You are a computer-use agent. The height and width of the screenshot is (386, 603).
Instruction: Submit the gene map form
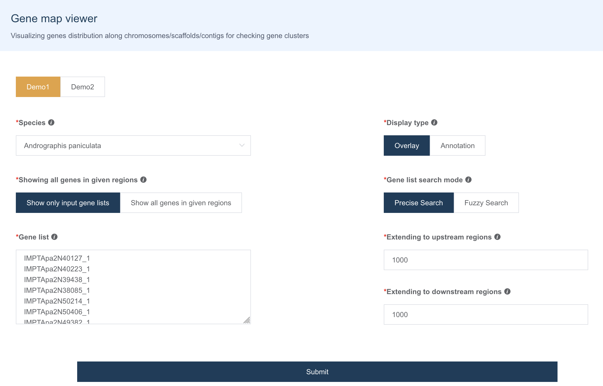tap(317, 372)
